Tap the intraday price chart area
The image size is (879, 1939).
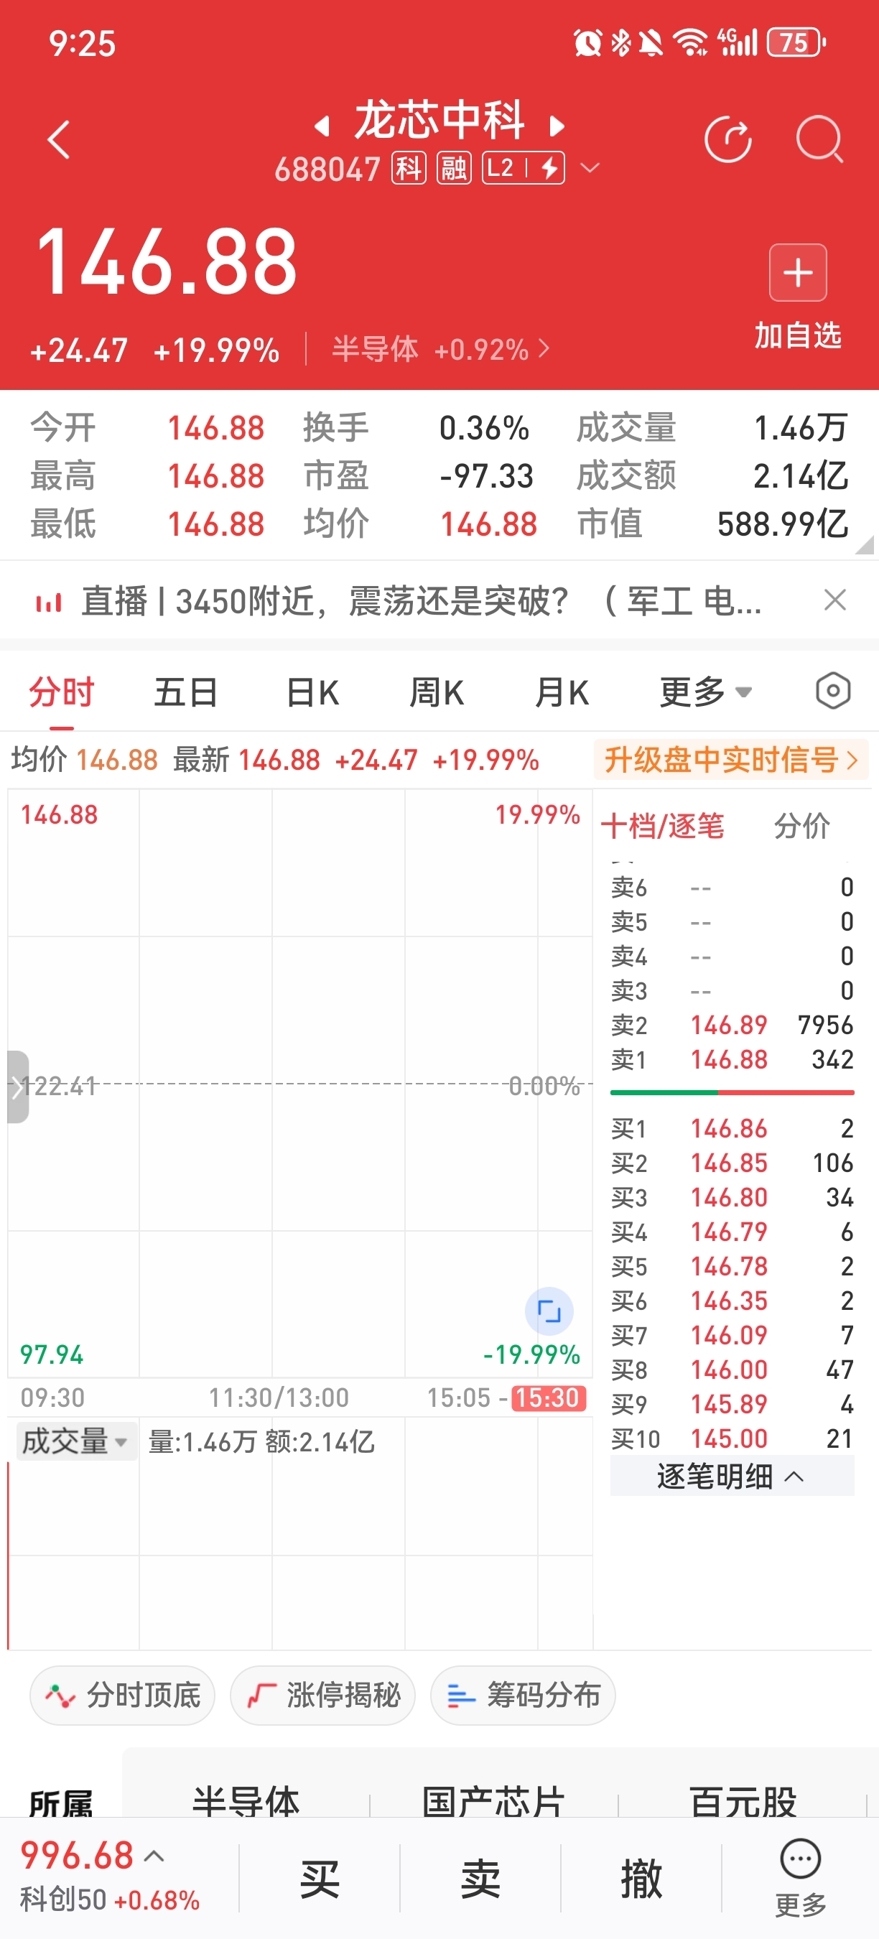pos(299,1084)
